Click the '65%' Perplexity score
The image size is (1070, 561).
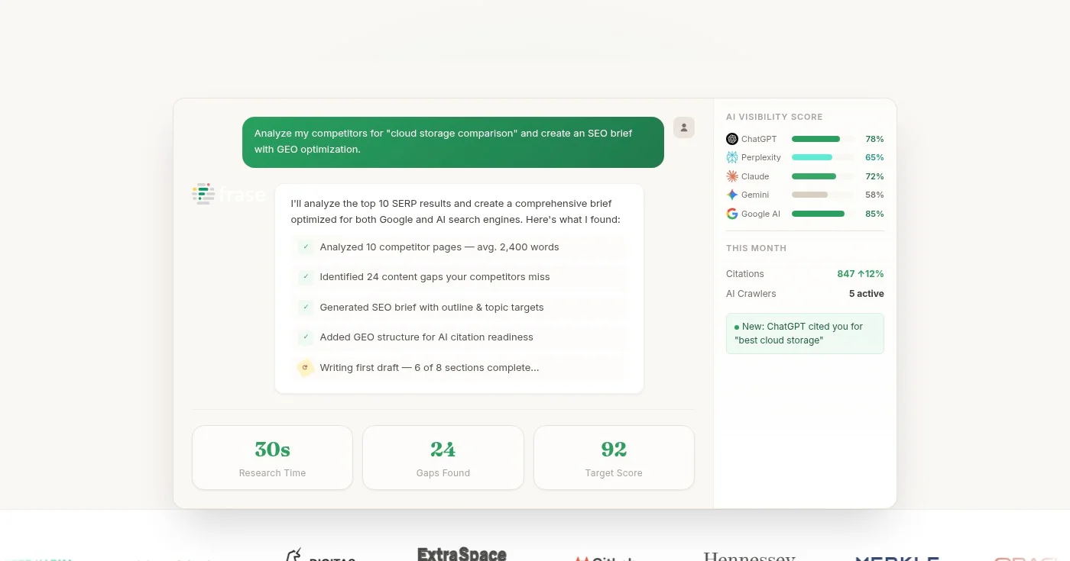(x=874, y=157)
